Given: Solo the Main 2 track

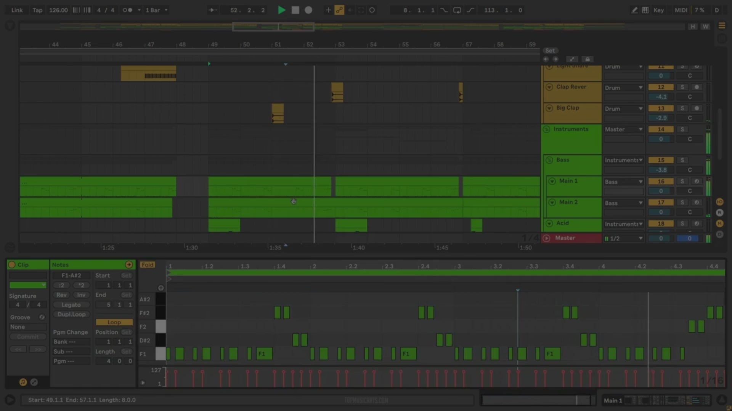Looking at the screenshot, I should click(682, 202).
